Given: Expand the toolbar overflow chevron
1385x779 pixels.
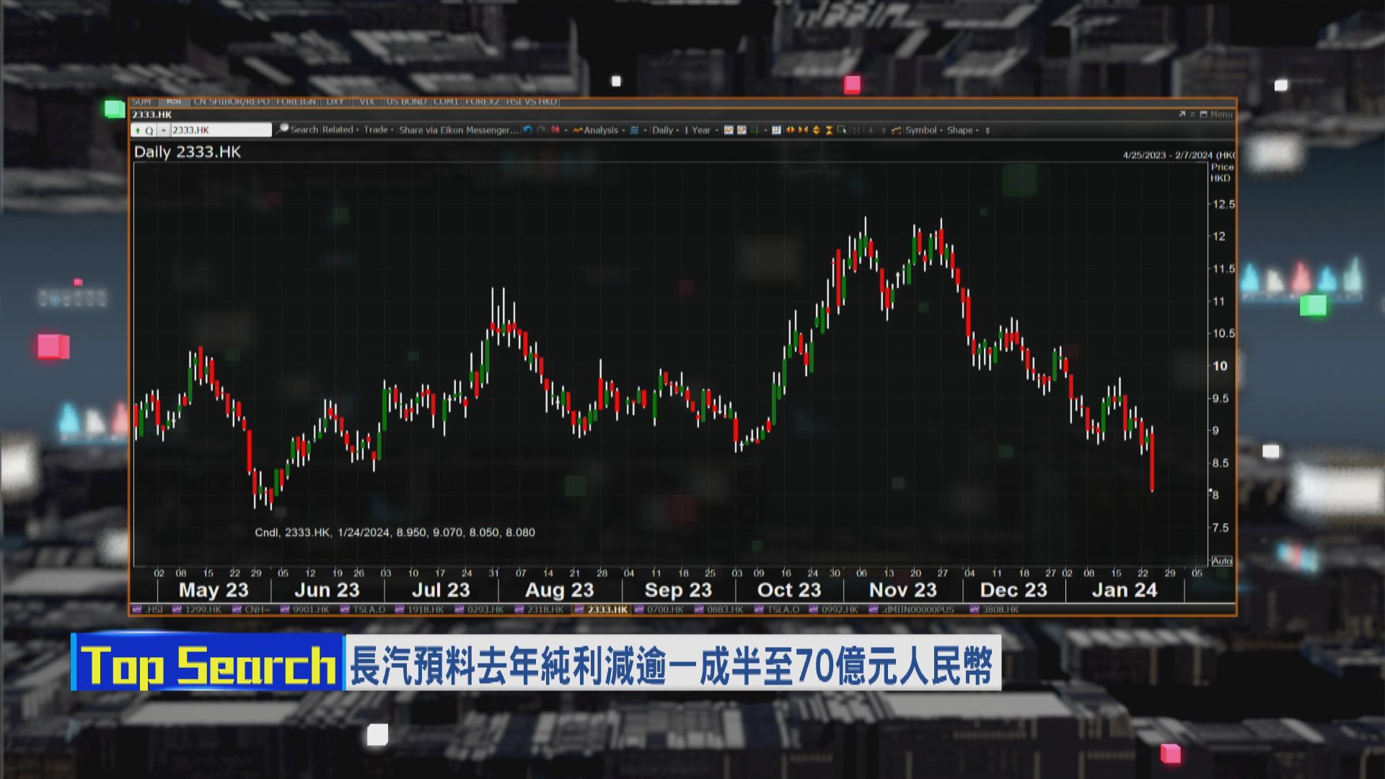Looking at the screenshot, I should point(988,131).
